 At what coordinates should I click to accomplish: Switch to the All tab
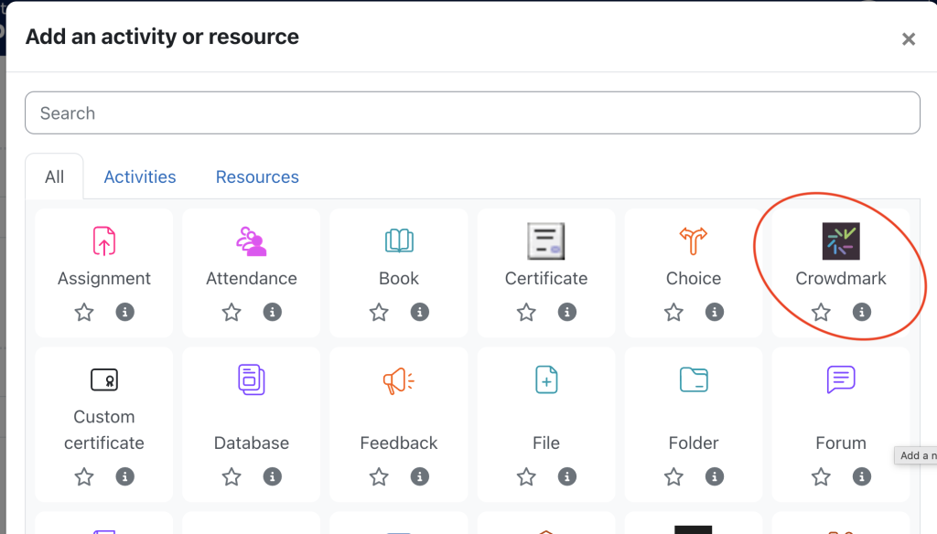54,176
